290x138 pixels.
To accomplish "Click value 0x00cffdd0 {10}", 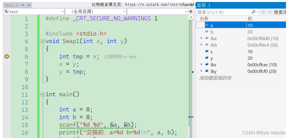I will 263,38.
